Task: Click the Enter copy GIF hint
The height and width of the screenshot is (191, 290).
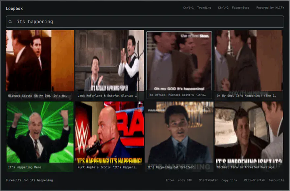Action: pyautogui.click(x=179, y=180)
